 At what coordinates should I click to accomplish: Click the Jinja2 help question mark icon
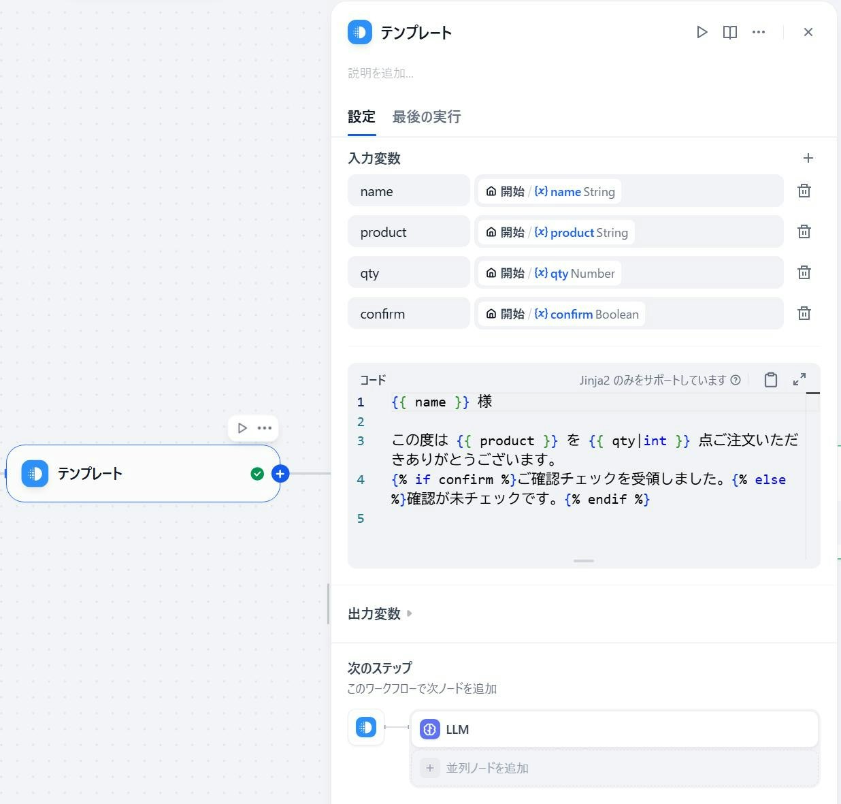click(736, 380)
